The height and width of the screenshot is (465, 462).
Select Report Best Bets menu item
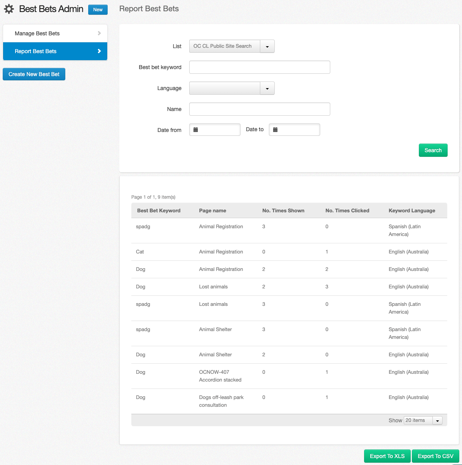(36, 51)
